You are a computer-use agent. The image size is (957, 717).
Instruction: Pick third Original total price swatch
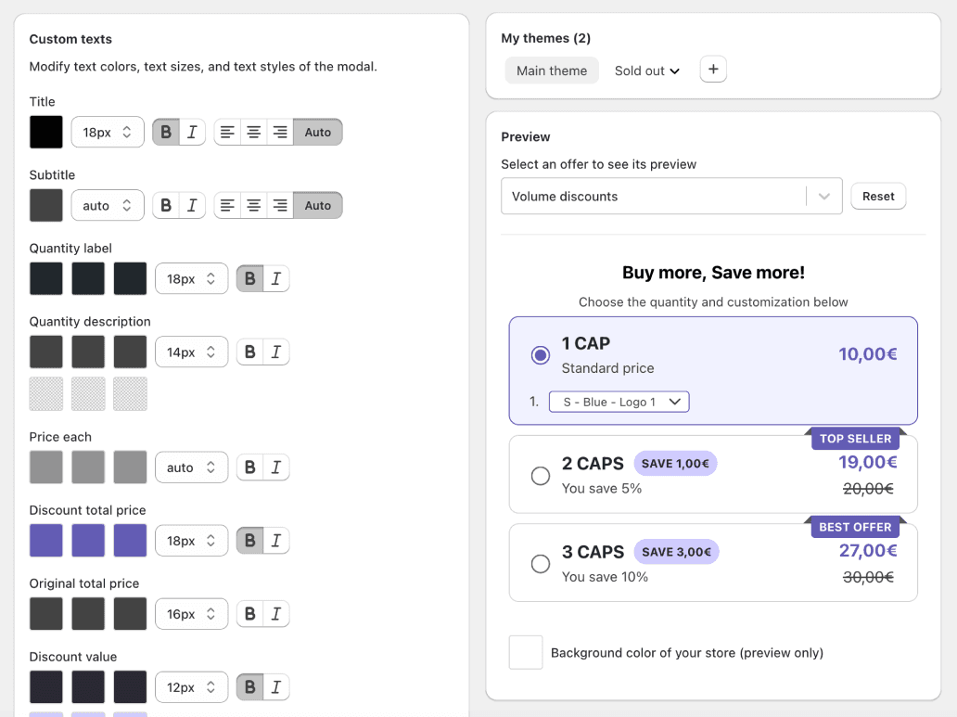130,614
